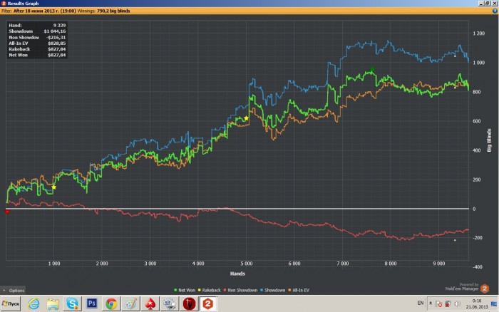
Task: Click the Hold'em Manager 2 logo
Action: tap(485, 288)
